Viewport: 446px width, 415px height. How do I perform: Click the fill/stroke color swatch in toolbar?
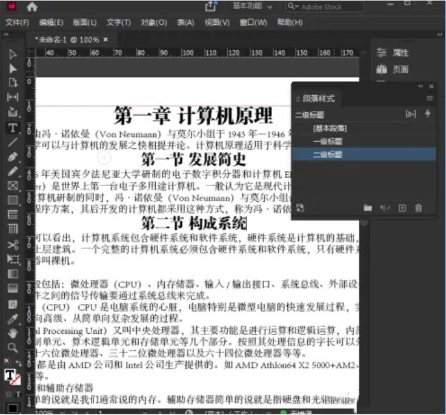click(x=12, y=375)
